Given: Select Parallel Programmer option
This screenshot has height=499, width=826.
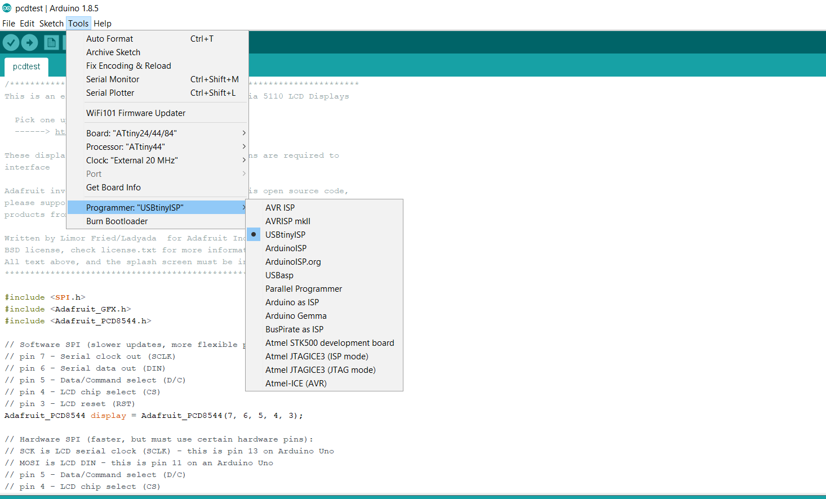Looking at the screenshot, I should point(325,289).
